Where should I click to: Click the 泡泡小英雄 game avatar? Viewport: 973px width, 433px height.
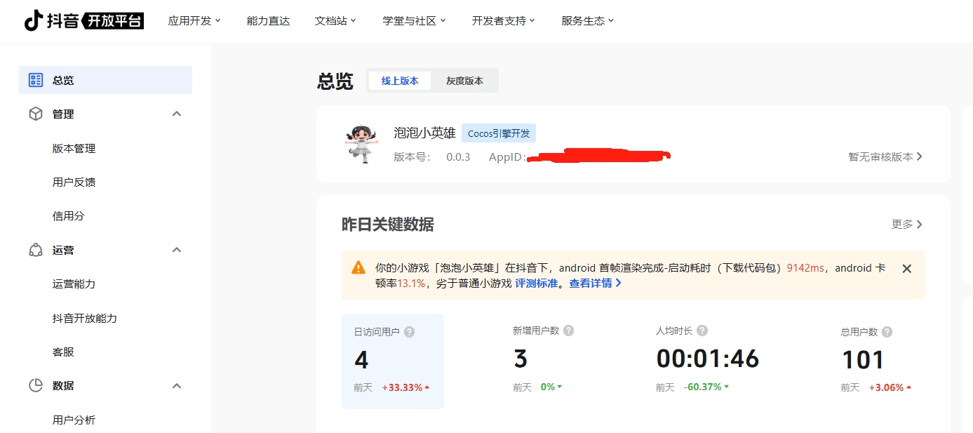click(x=362, y=144)
